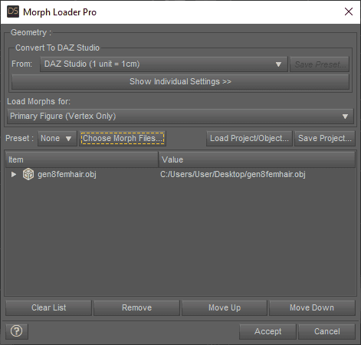Click the Value column header
Viewport: 361px width, 345px height.
[257, 159]
